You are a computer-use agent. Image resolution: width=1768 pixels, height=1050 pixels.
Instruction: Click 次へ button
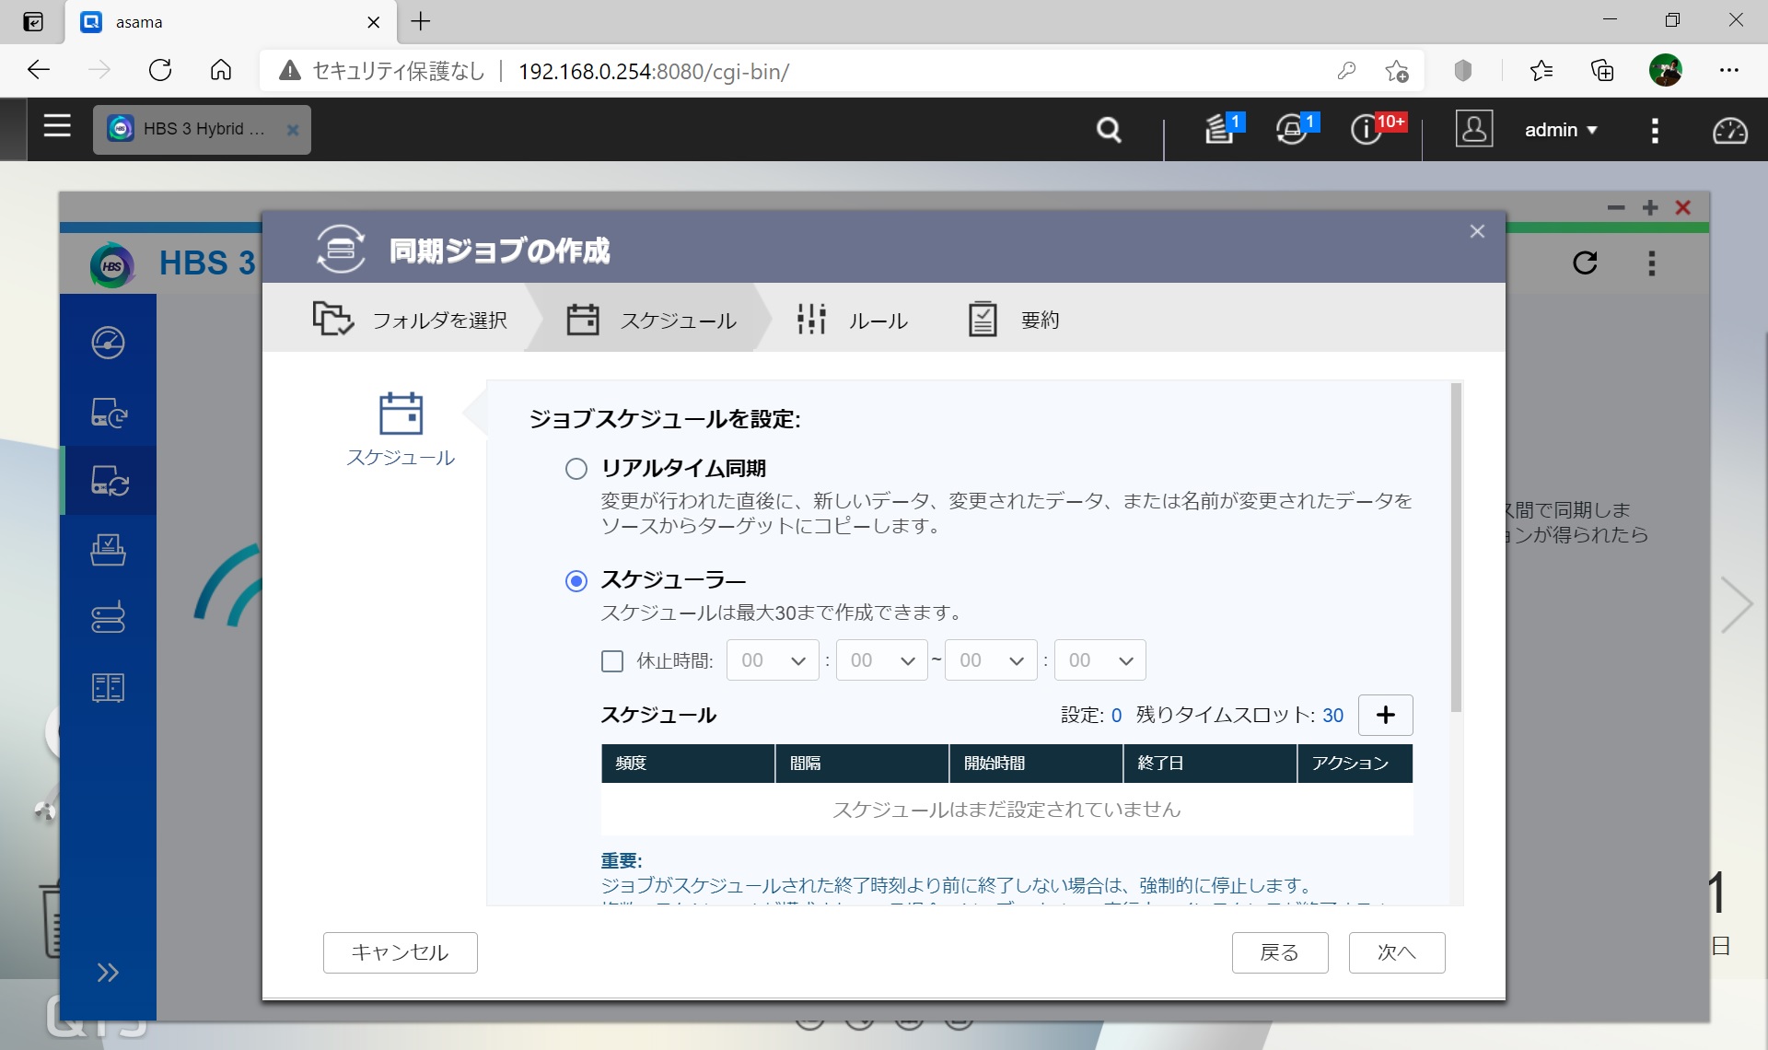click(1396, 952)
